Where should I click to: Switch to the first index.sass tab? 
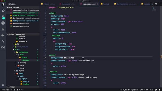pos(68,4)
